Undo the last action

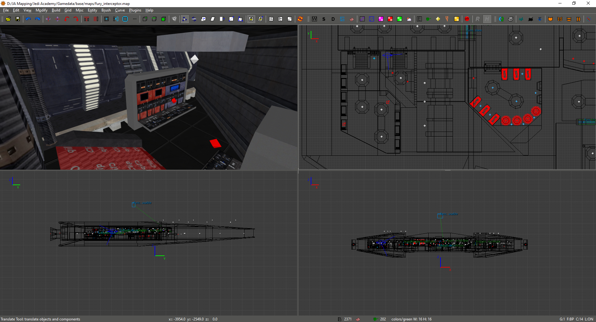(28, 19)
